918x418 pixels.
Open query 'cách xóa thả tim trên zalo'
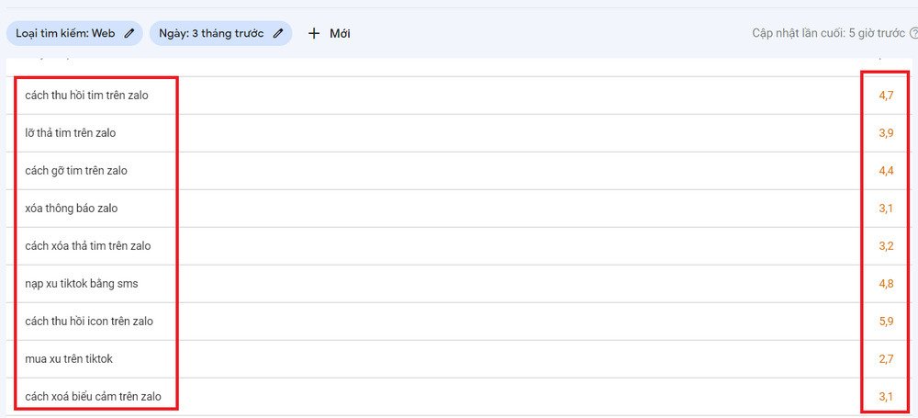click(x=88, y=246)
